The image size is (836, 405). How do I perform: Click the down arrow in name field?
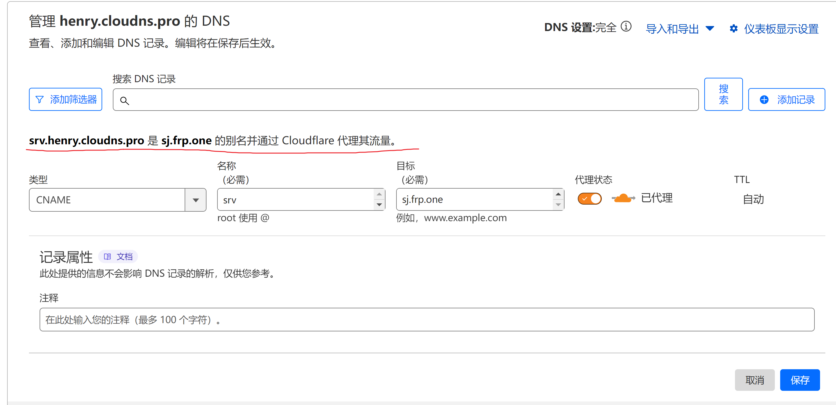379,205
